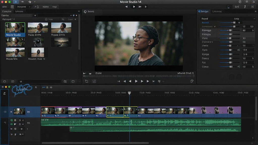Image resolution: width=258 pixels, height=145 pixels.
Task: Open the Cerrr sort dropdown
Action: 72,19
